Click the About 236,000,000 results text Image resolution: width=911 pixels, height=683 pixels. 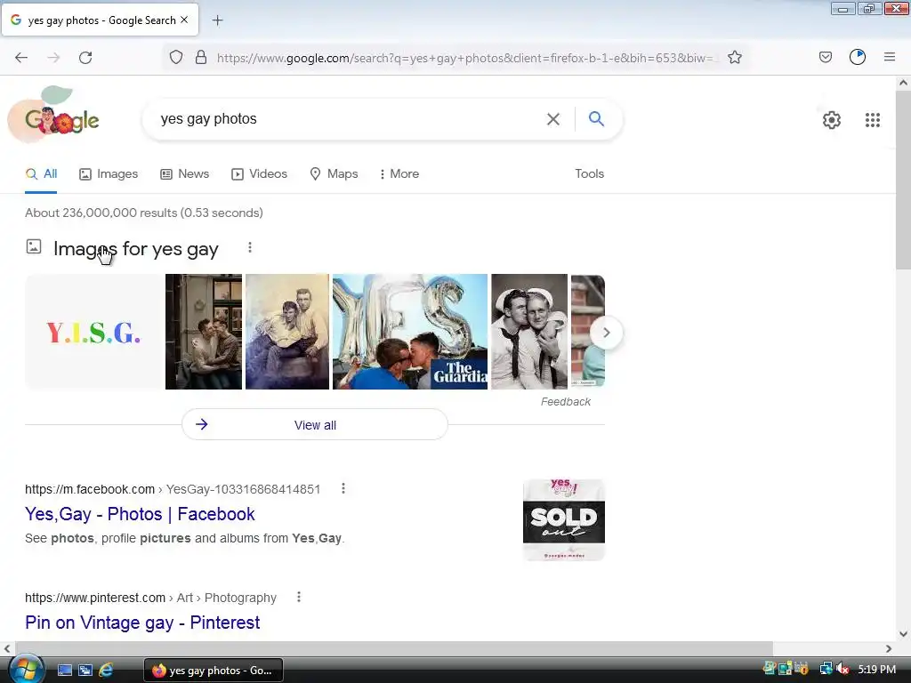144,213
